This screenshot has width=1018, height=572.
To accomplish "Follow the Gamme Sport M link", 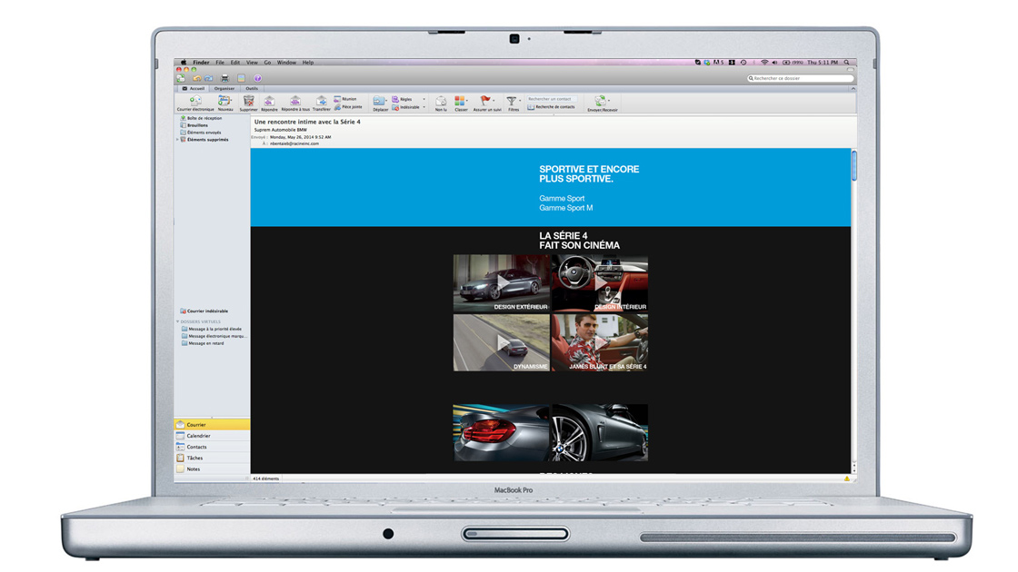I will pos(565,208).
